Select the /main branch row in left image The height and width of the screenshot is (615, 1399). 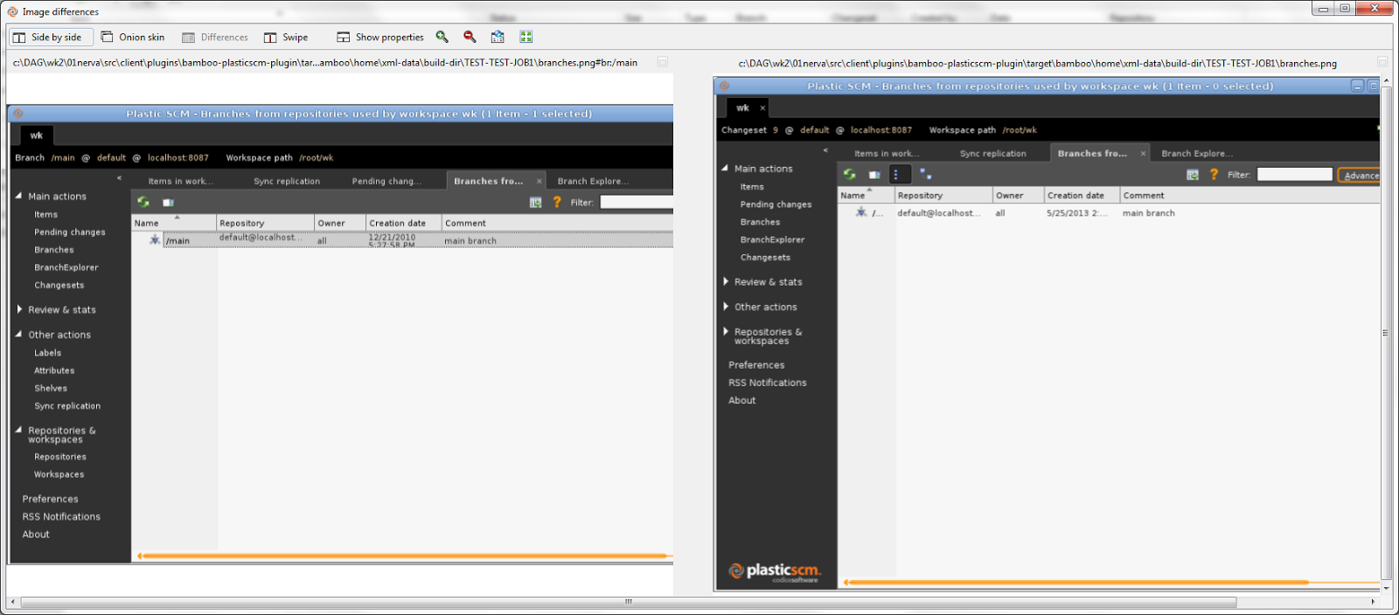tap(402, 240)
